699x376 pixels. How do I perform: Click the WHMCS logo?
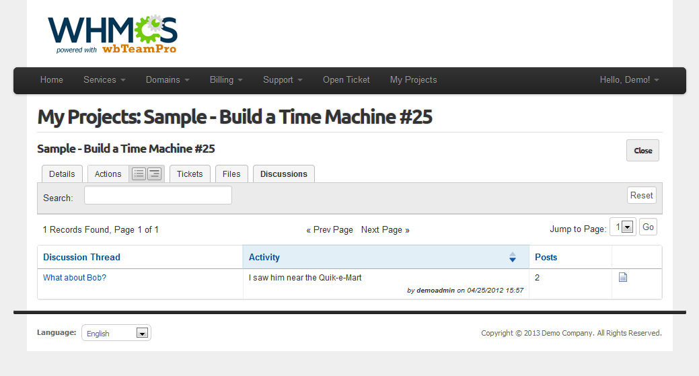tap(112, 34)
